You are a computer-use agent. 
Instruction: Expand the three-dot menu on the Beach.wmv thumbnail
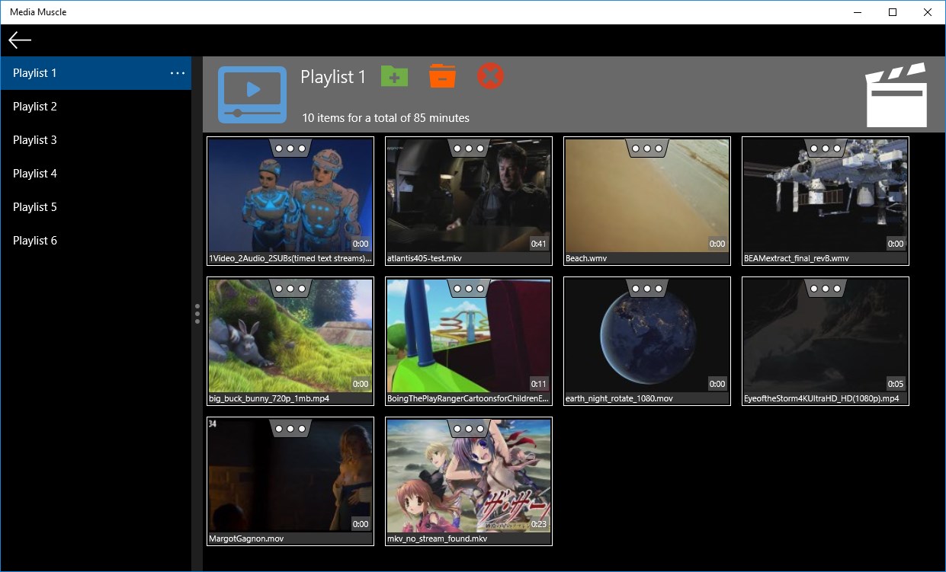click(x=647, y=149)
